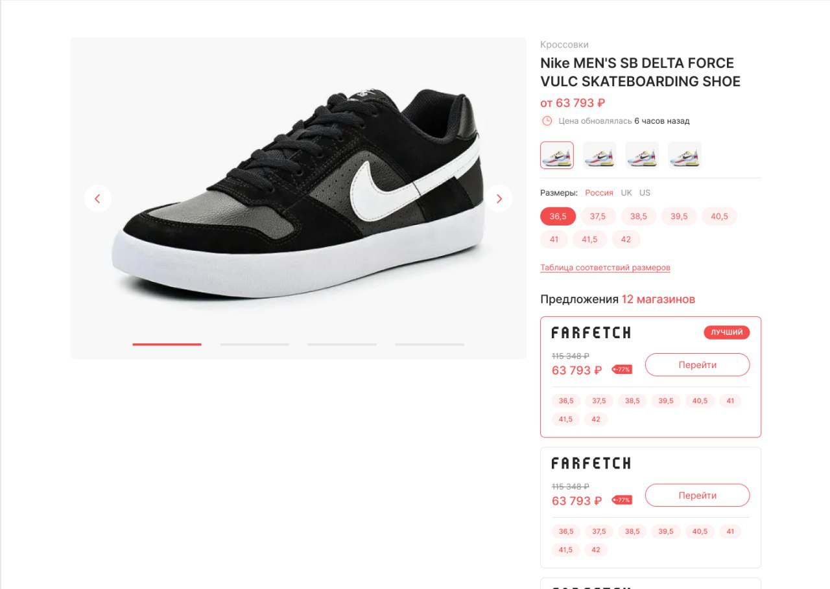The width and height of the screenshot is (830, 589).
Task: Click the Farfetch logo in the best offer card
Action: (x=591, y=332)
